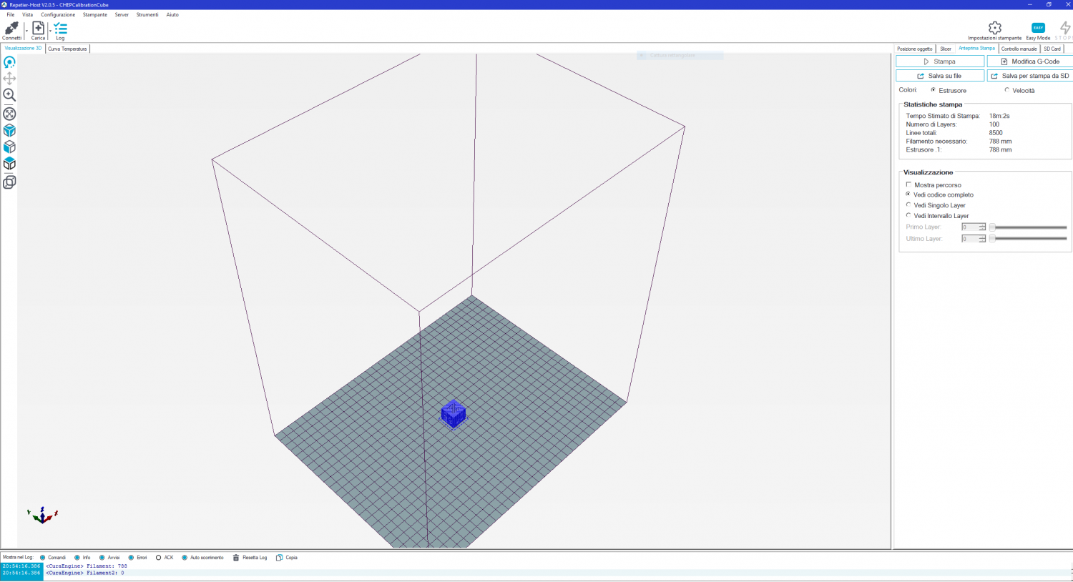Viewport: 1073px width, 582px height.
Task: Enable the Mostra percorso checkbox
Action: [x=909, y=184]
